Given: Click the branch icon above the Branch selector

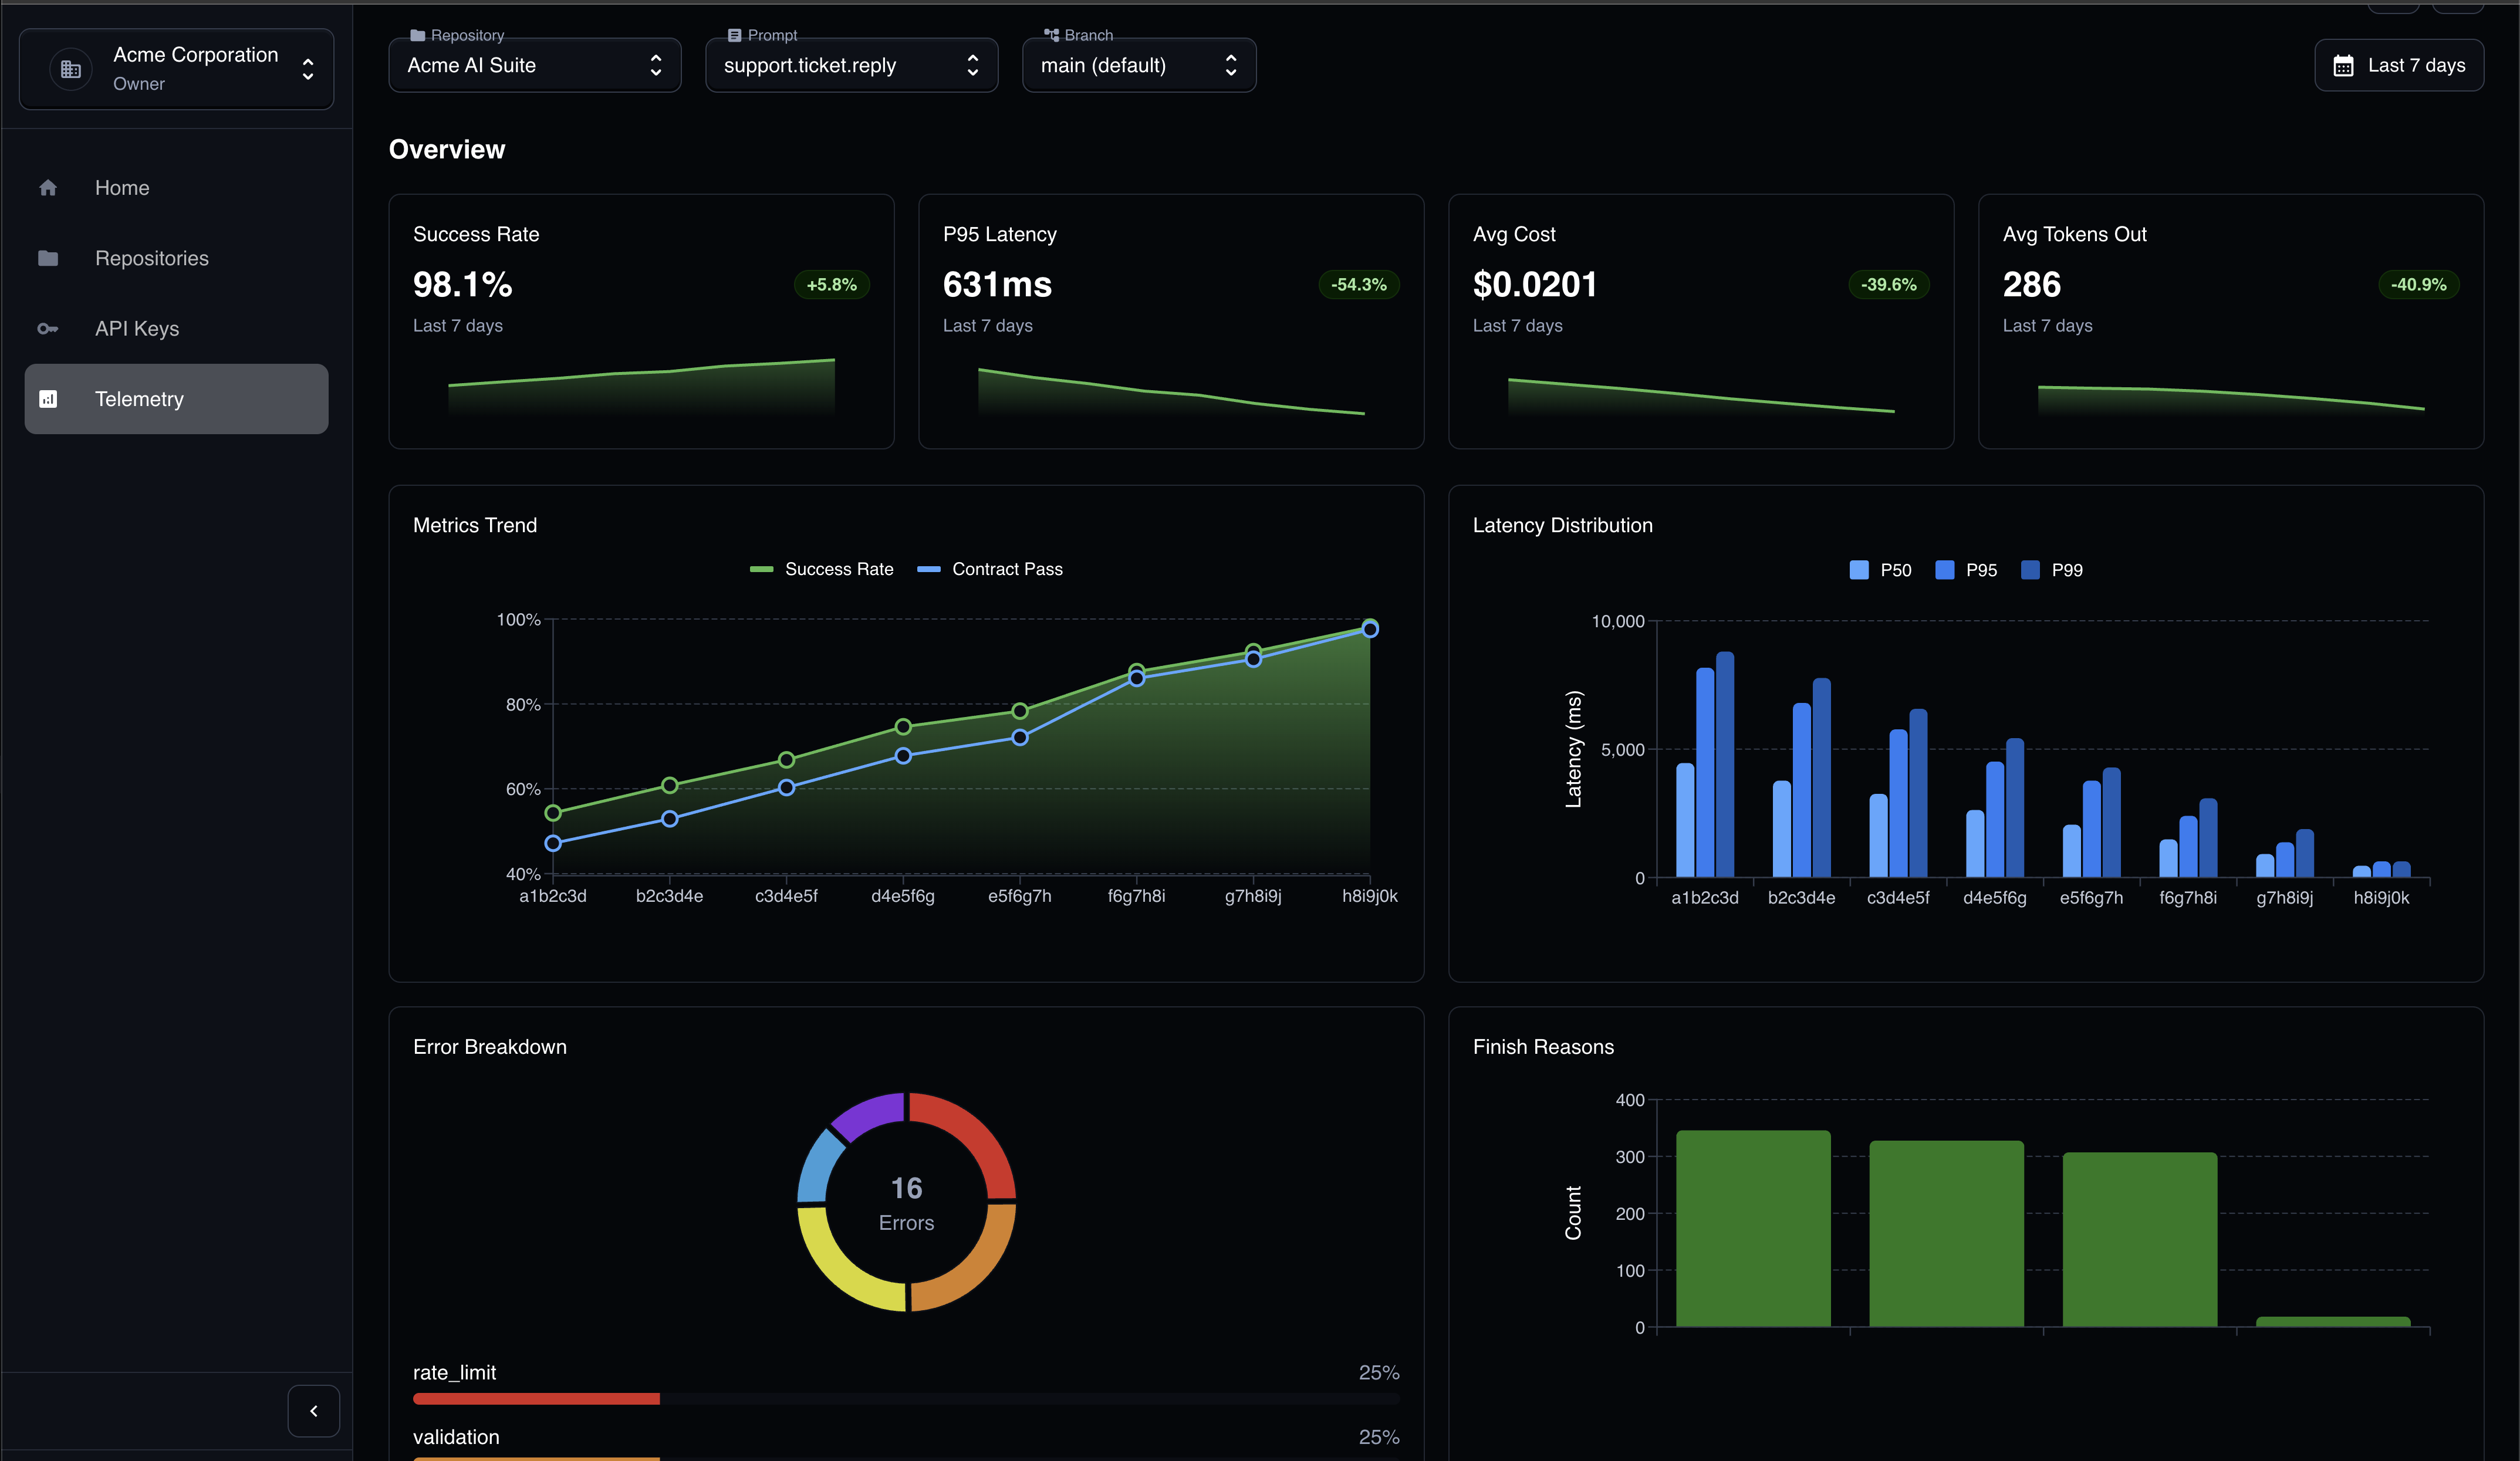Looking at the screenshot, I should [1051, 35].
